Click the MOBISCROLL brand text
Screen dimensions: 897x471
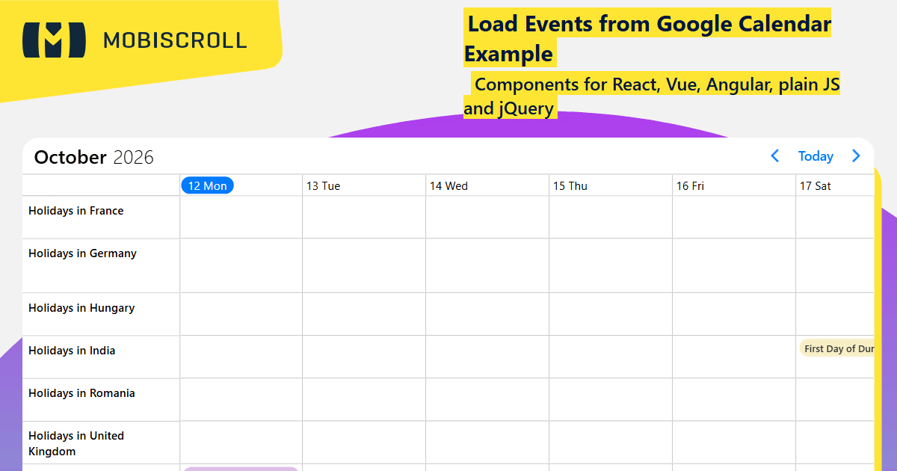(175, 40)
